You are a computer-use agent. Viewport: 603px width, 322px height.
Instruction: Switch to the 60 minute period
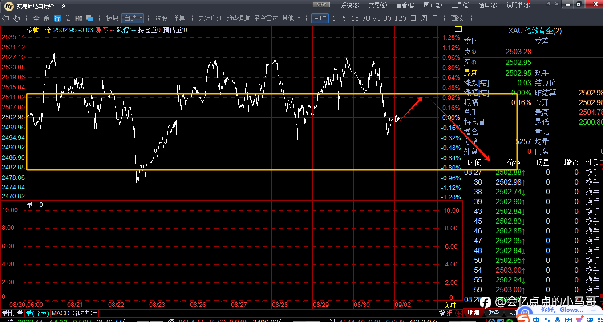pyautogui.click(x=376, y=18)
